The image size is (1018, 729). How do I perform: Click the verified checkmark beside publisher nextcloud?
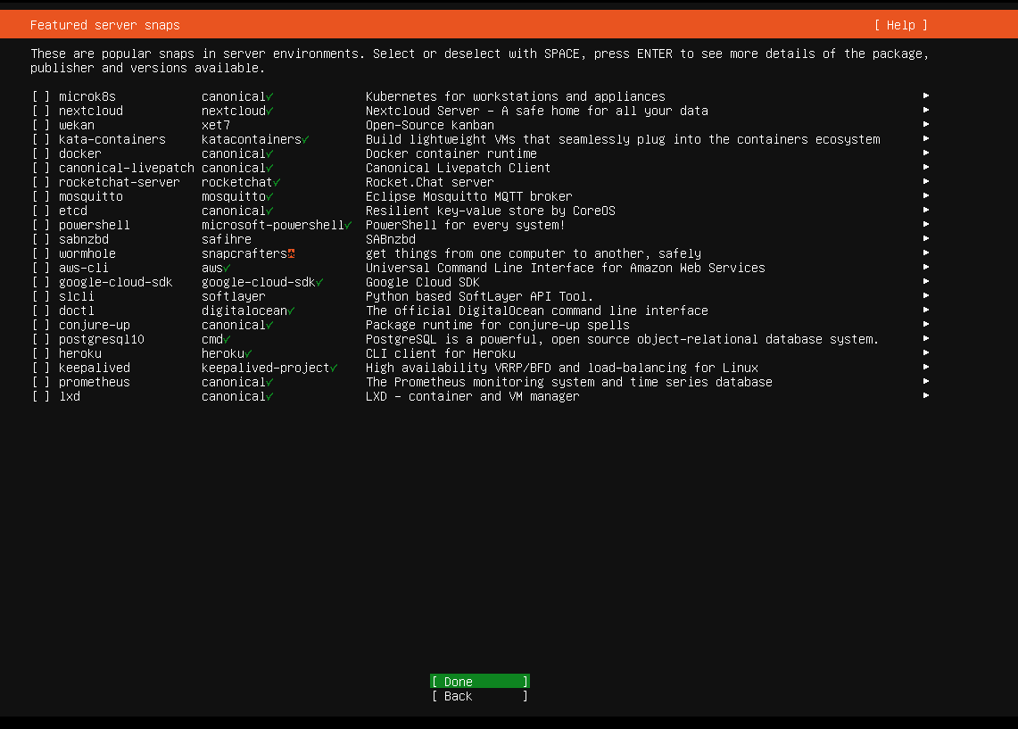269,111
